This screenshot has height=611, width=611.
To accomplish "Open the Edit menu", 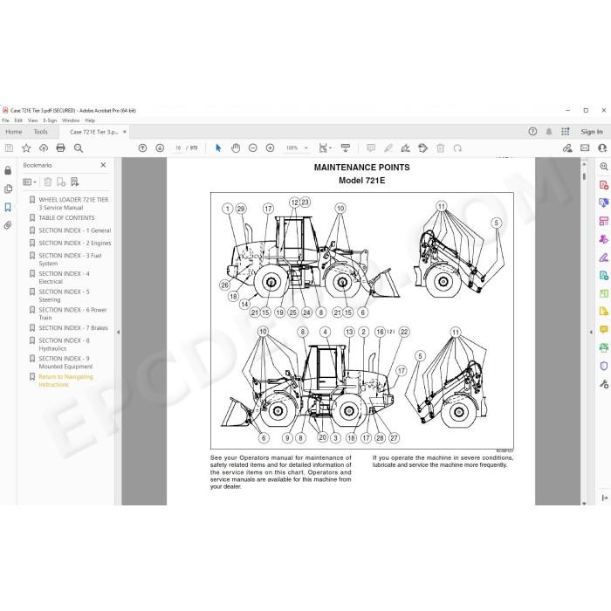I will 18,120.
